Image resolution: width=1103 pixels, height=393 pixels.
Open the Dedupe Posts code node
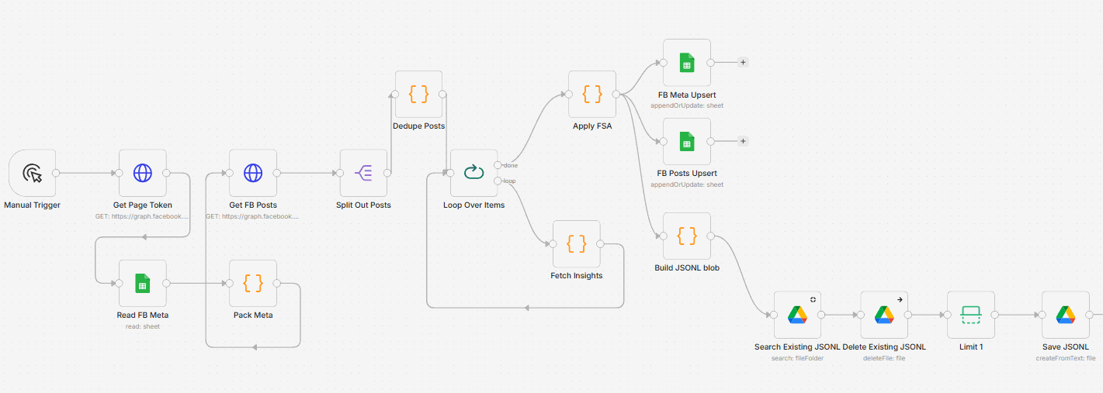(x=418, y=95)
